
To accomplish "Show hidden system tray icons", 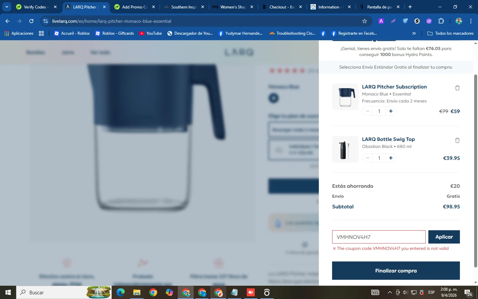I will click(389, 292).
